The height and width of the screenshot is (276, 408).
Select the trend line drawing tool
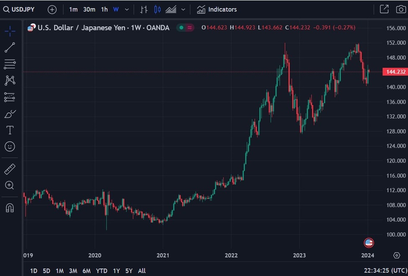(x=10, y=48)
